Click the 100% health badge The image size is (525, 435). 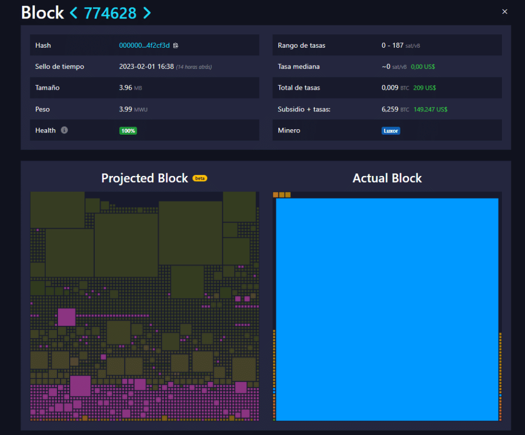point(128,131)
